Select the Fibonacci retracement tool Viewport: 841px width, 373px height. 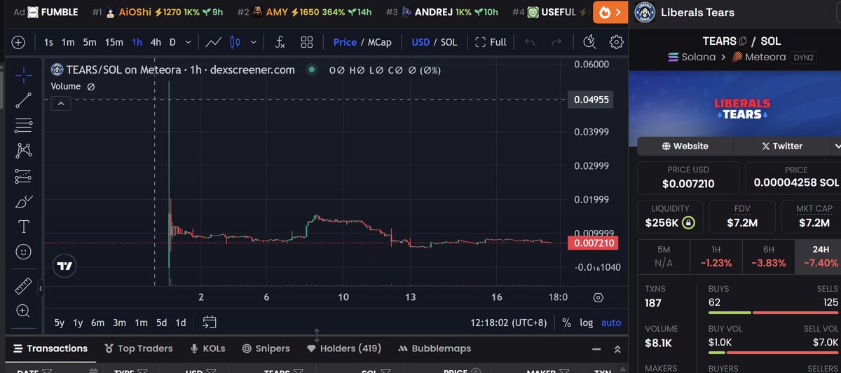23,126
